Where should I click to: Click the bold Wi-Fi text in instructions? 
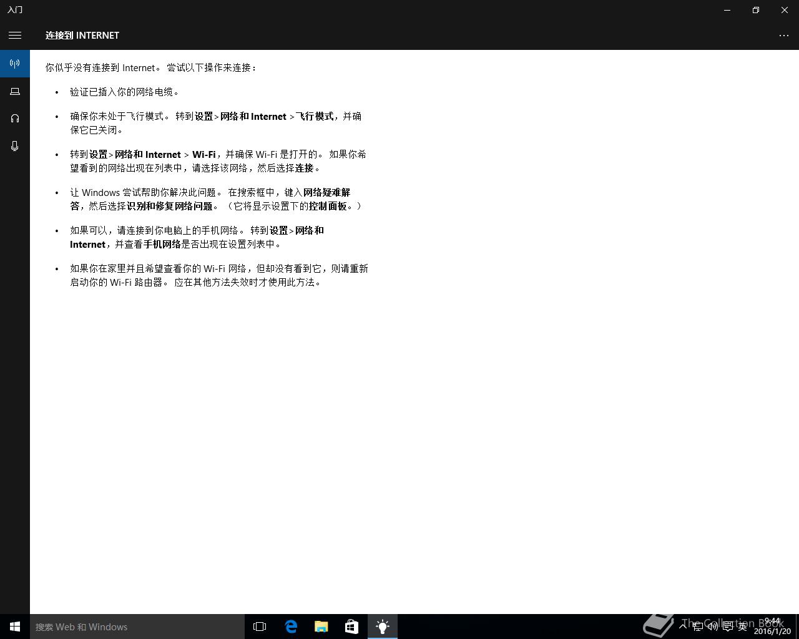(x=203, y=155)
